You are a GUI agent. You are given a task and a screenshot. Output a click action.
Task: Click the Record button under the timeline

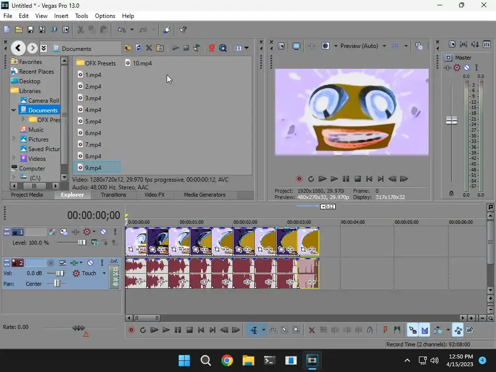(131, 330)
